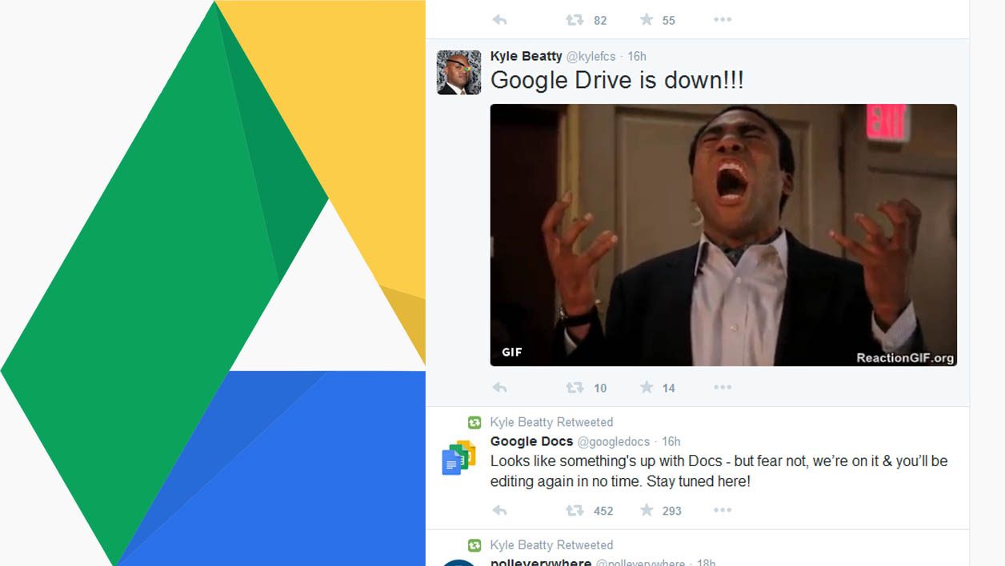Open the Kyle Beatty display name link
Screen dimensions: 1005x566
527,56
